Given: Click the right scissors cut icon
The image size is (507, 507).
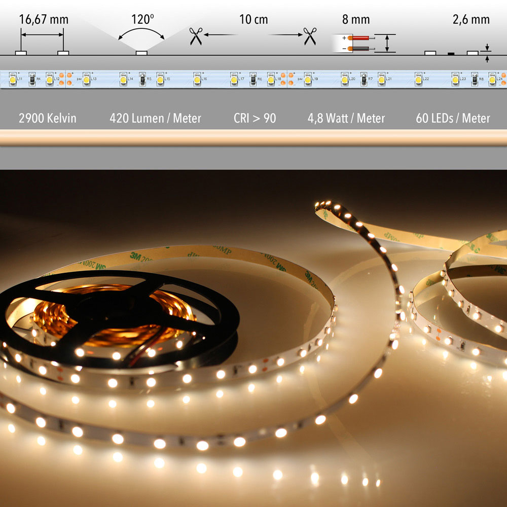Looking at the screenshot, I should pyautogui.click(x=310, y=36).
